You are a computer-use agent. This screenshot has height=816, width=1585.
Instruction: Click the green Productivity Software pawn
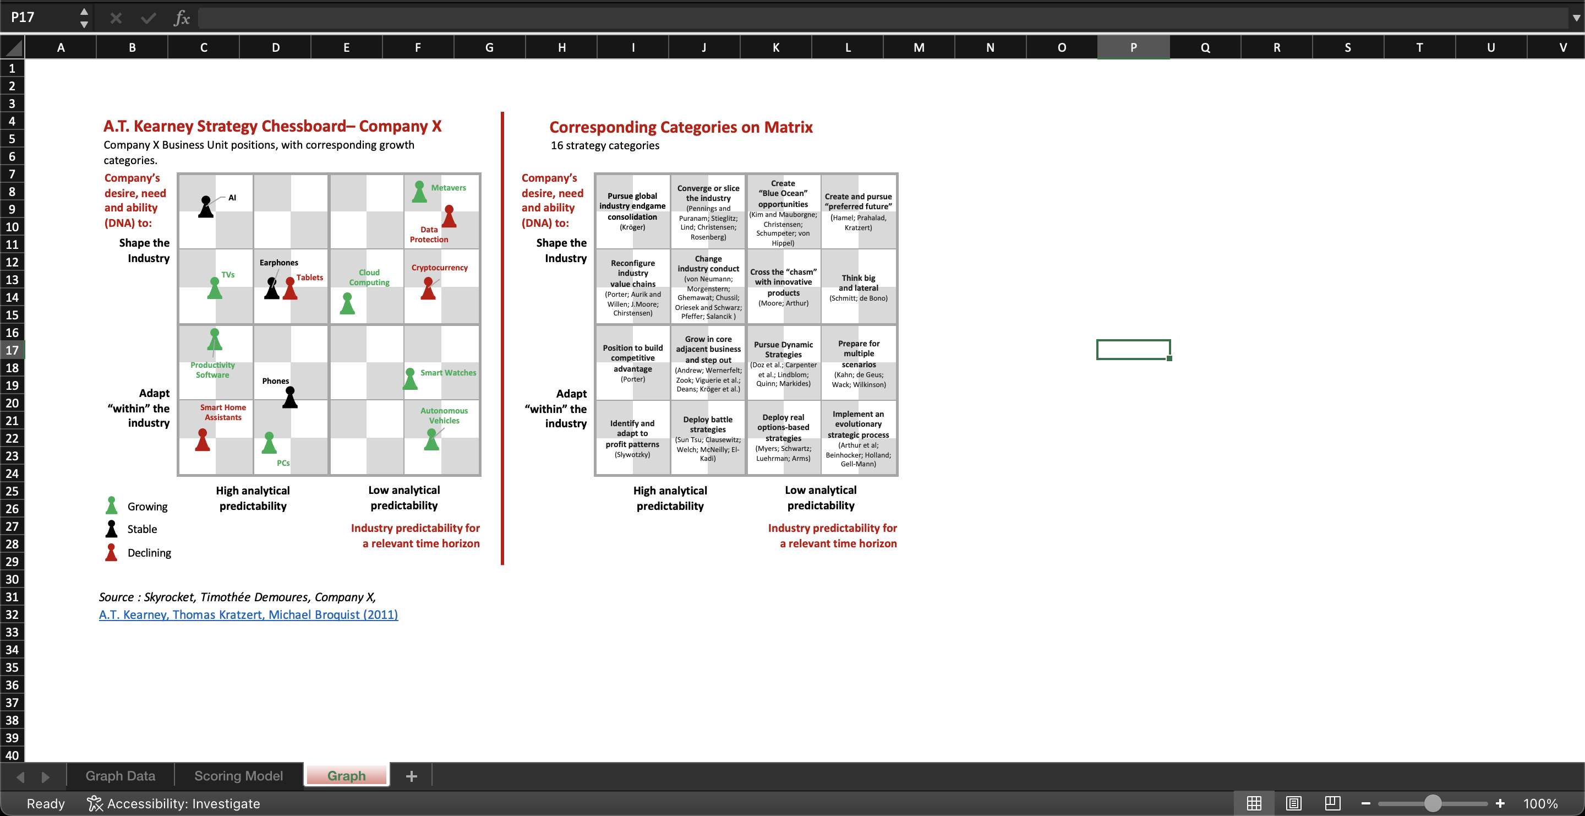(x=215, y=339)
